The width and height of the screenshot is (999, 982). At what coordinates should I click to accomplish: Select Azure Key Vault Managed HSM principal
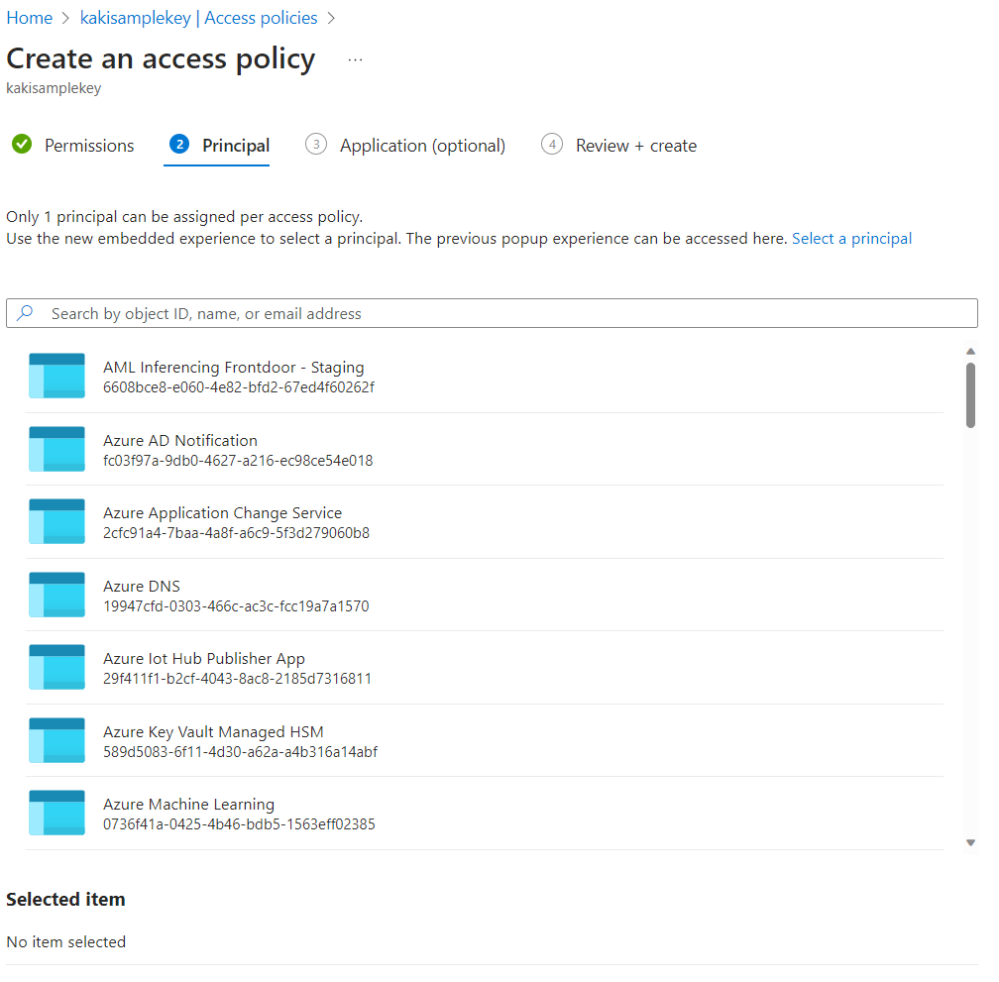485,741
